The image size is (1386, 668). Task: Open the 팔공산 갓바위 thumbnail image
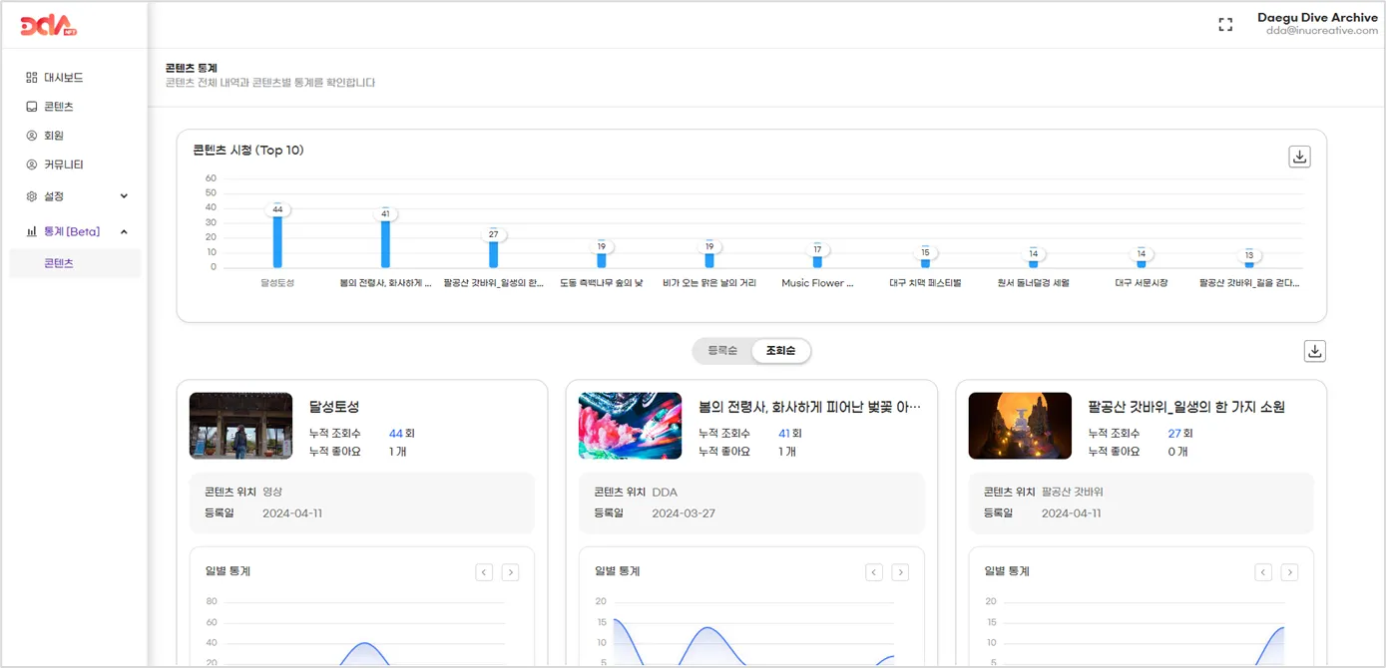coord(1020,426)
